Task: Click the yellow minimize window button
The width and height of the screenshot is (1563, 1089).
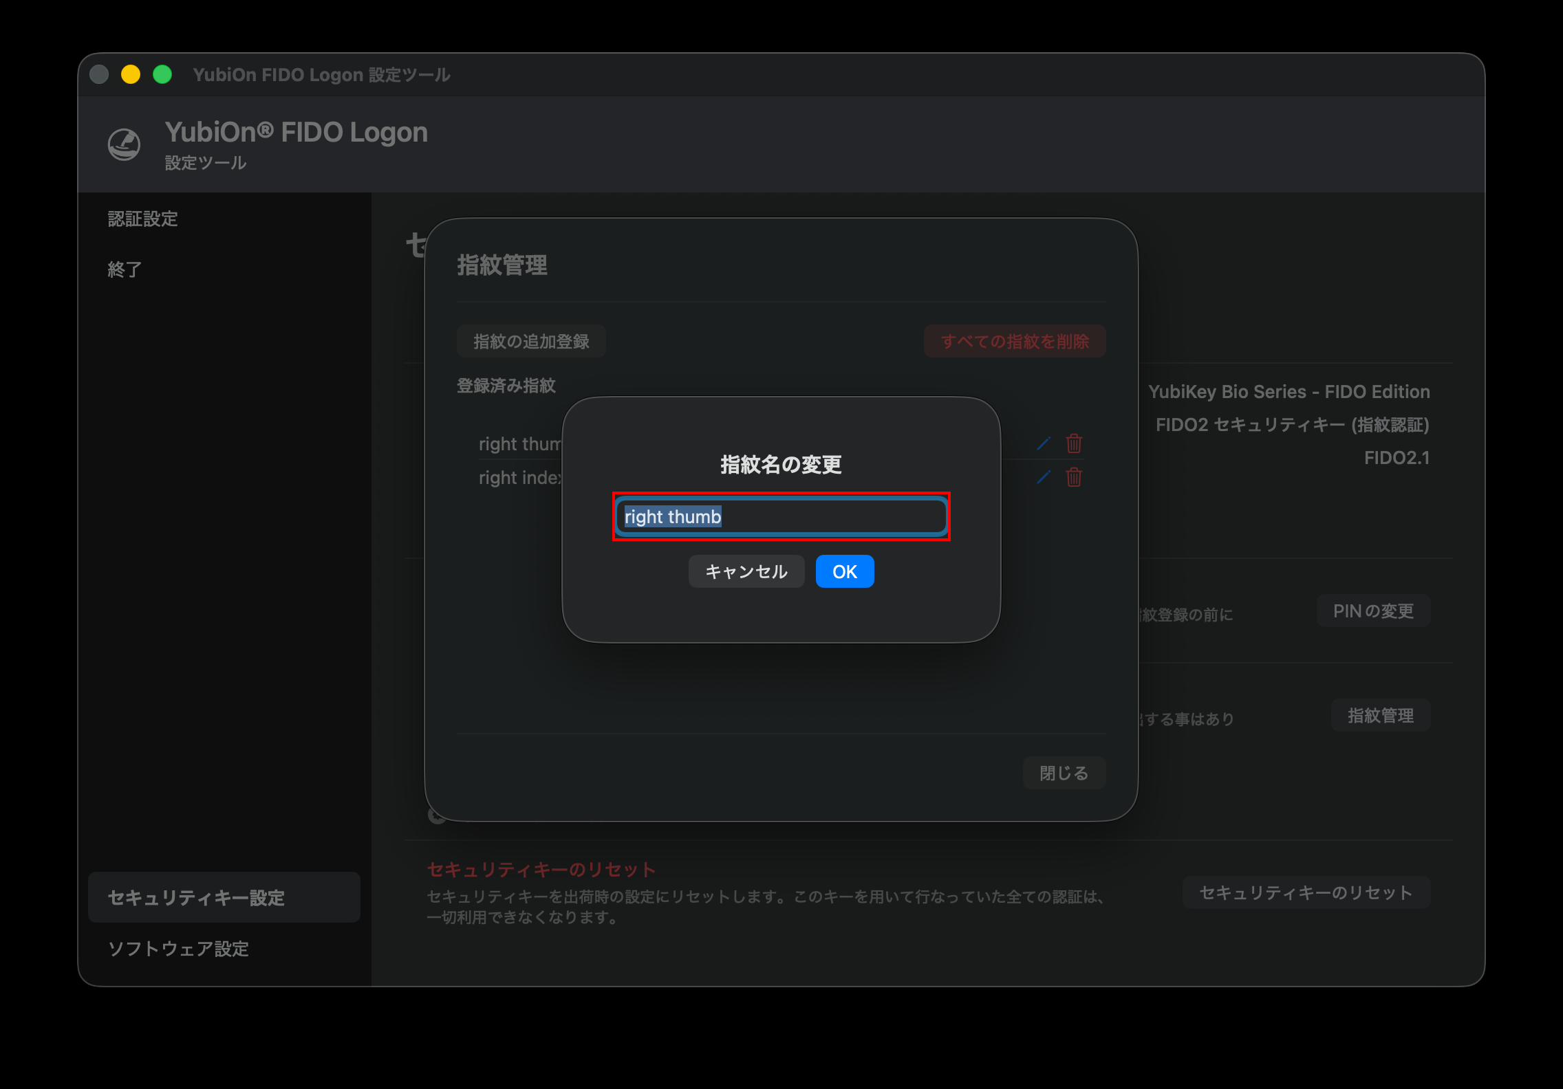Action: click(x=131, y=74)
